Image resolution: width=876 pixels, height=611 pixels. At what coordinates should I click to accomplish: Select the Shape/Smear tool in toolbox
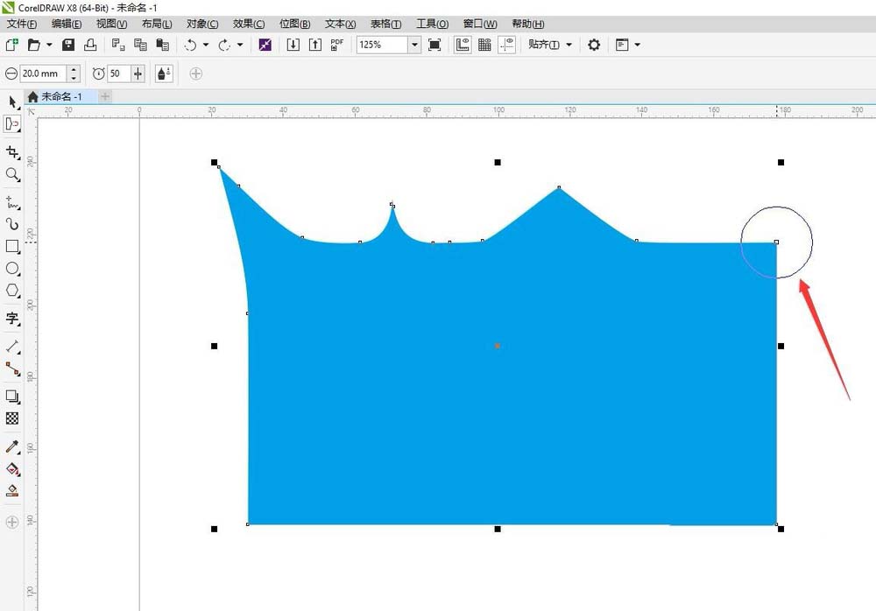pyautogui.click(x=12, y=124)
